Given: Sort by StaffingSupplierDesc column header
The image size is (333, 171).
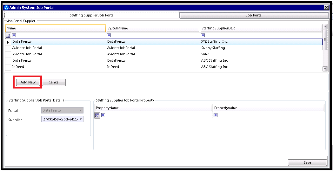Looking at the screenshot, I should [x=261, y=28].
